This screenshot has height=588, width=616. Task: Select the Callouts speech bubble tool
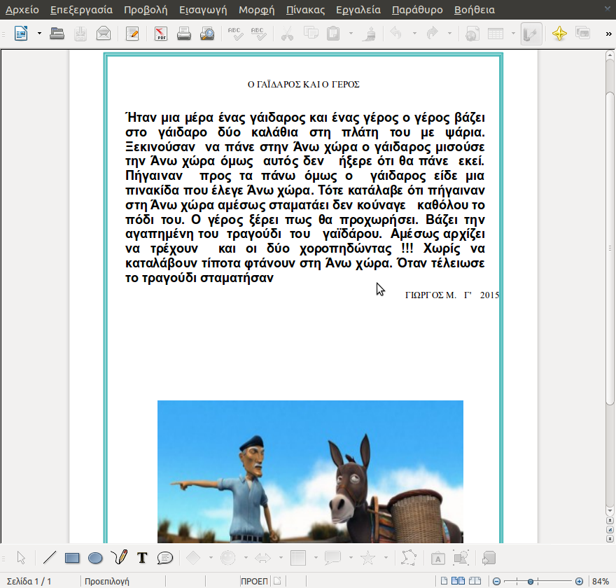click(x=165, y=558)
